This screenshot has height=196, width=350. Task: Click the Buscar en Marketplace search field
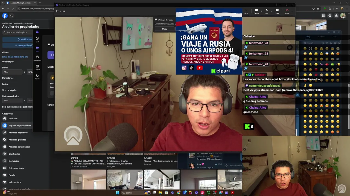tap(17, 32)
